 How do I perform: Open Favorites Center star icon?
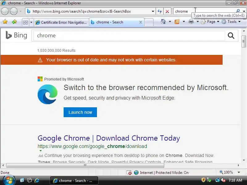pyautogui.click(x=5, y=22)
